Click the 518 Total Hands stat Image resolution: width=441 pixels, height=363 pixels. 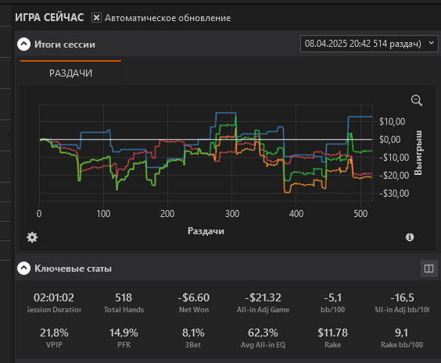(x=124, y=303)
